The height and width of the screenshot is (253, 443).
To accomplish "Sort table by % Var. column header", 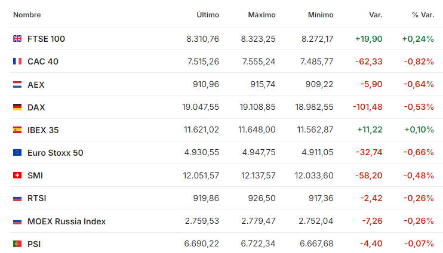I will click(x=423, y=15).
